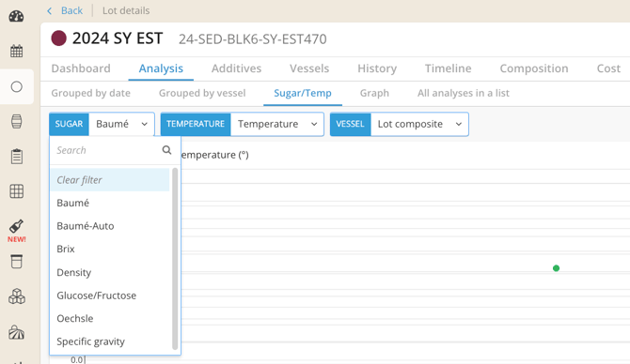
Task: Switch to the Graph sub-tab
Action: point(374,93)
